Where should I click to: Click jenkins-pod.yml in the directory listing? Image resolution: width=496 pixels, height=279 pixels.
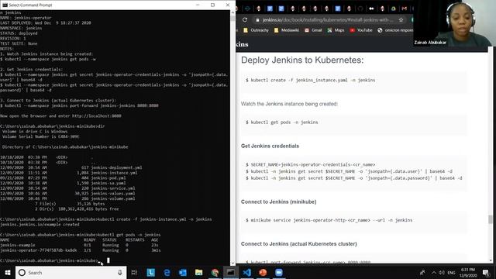[x=108, y=177]
